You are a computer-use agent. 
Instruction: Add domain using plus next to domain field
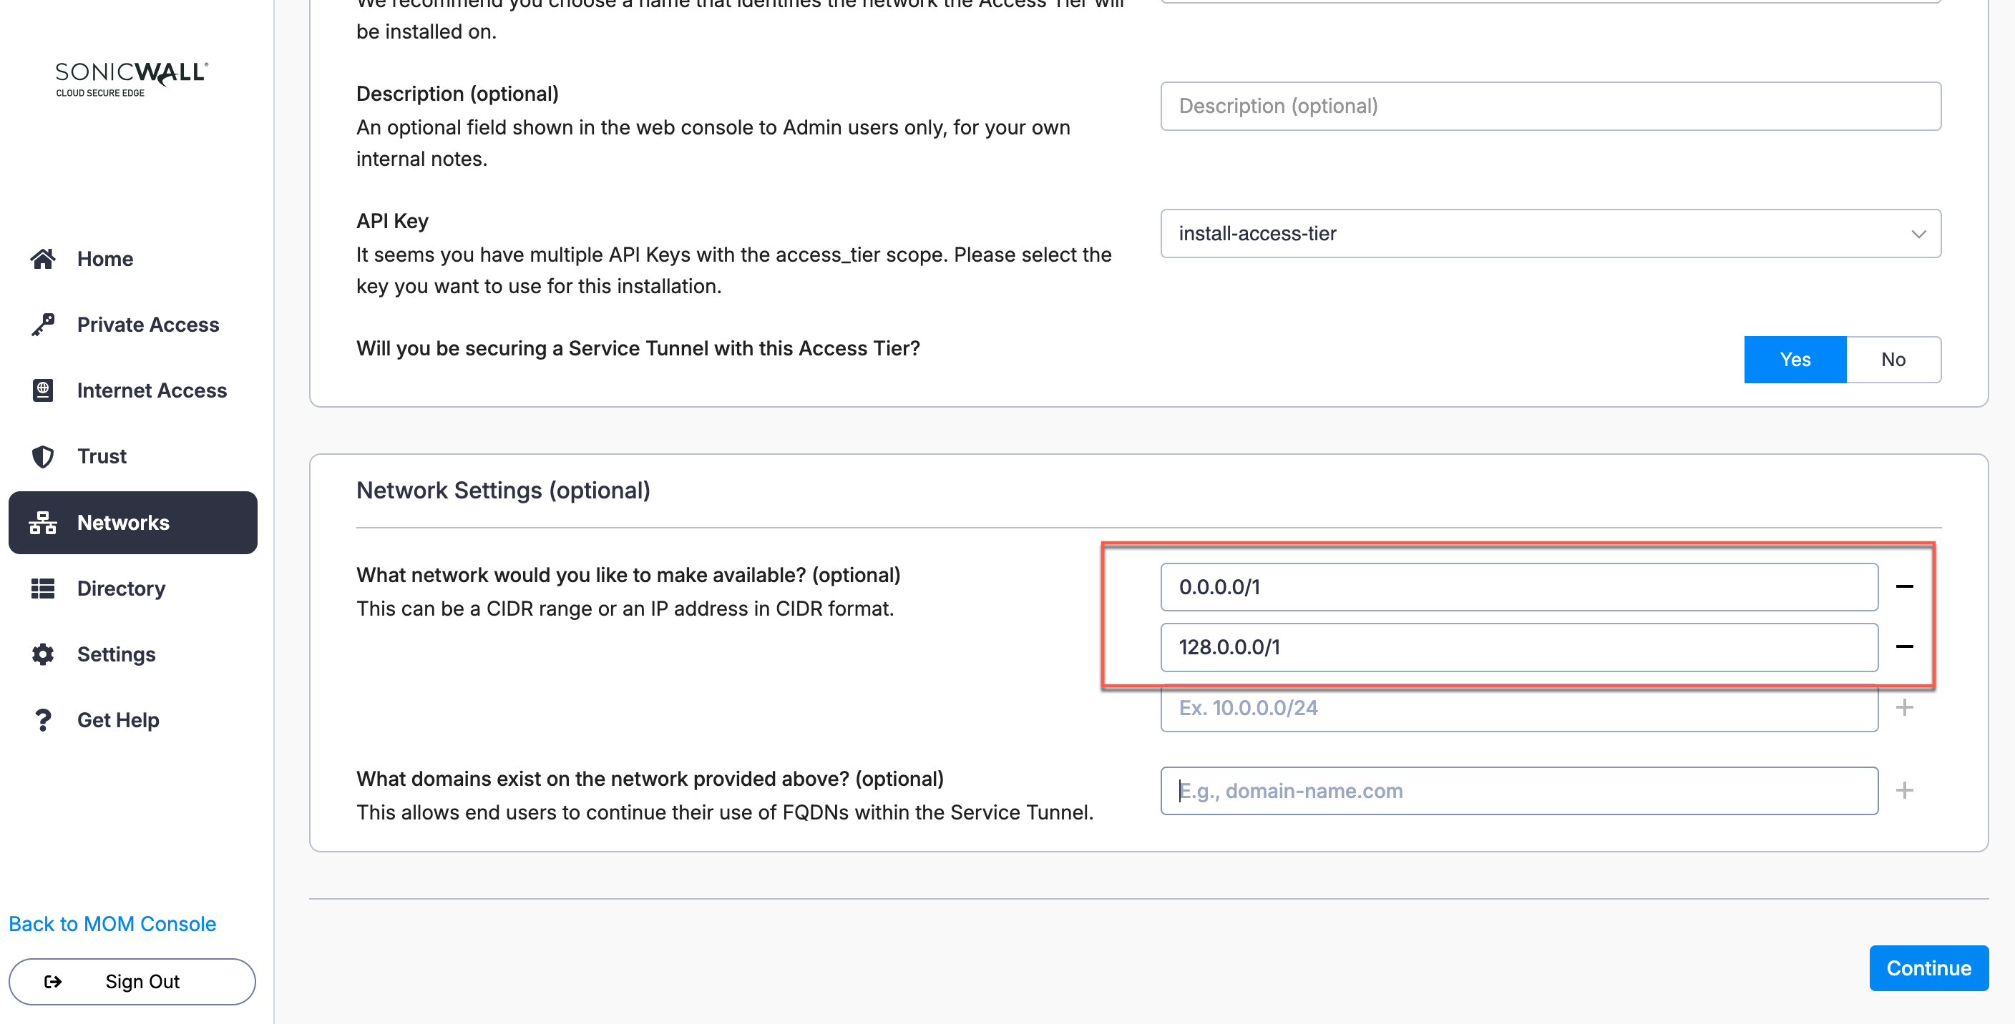coord(1904,791)
